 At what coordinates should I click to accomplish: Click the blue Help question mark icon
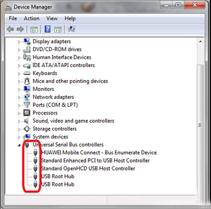coord(47,29)
